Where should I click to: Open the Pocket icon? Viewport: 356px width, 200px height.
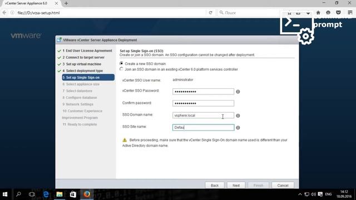coord(338,13)
